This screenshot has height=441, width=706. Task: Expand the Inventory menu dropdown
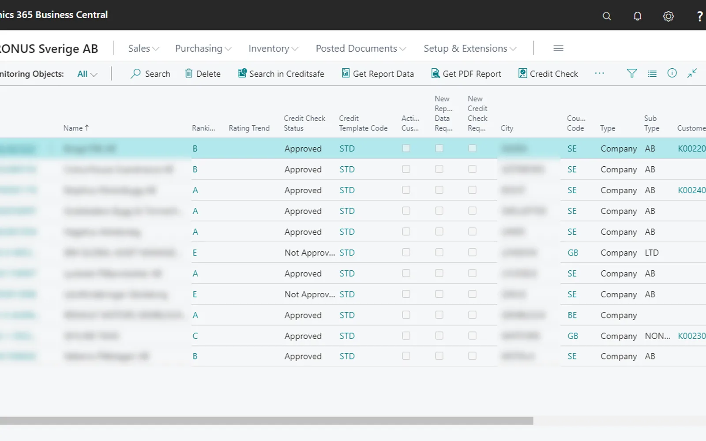coord(273,49)
